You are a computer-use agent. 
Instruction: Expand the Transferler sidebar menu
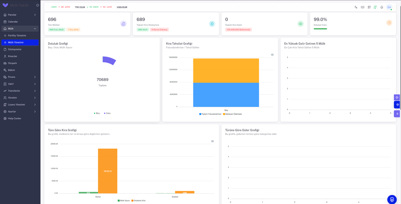click(x=20, y=91)
